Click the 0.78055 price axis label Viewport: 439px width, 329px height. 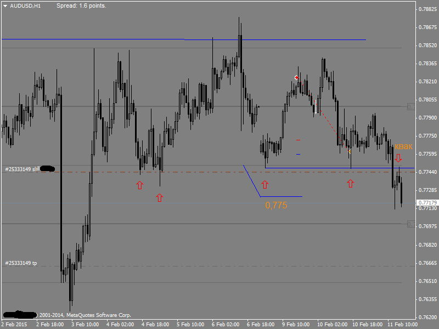pos(427,100)
